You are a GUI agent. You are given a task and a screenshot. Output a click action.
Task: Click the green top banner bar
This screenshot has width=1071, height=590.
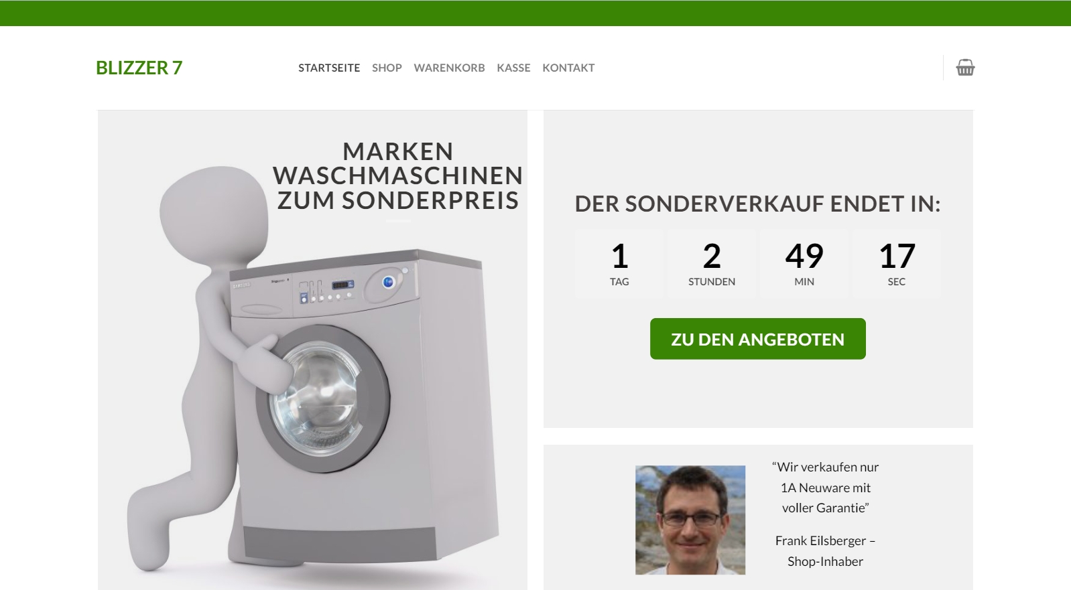point(535,13)
